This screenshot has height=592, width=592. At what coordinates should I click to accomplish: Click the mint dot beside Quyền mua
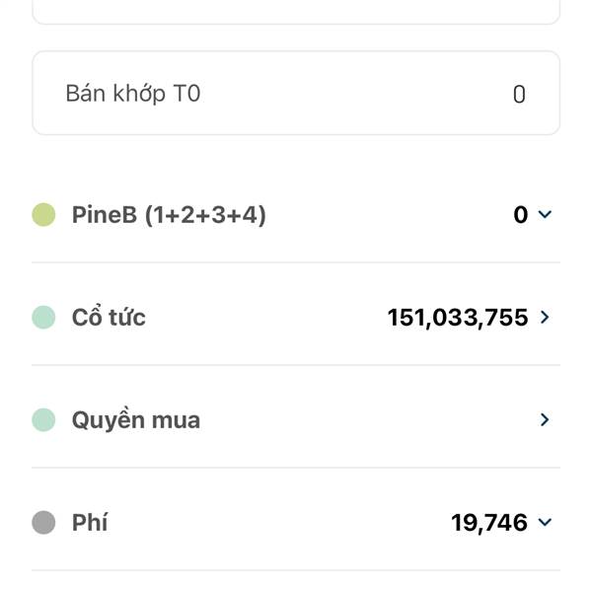43,419
